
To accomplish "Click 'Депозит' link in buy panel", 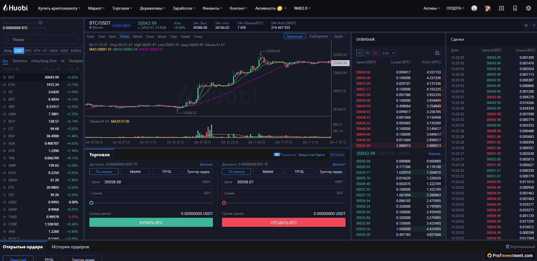I will 206,164.
